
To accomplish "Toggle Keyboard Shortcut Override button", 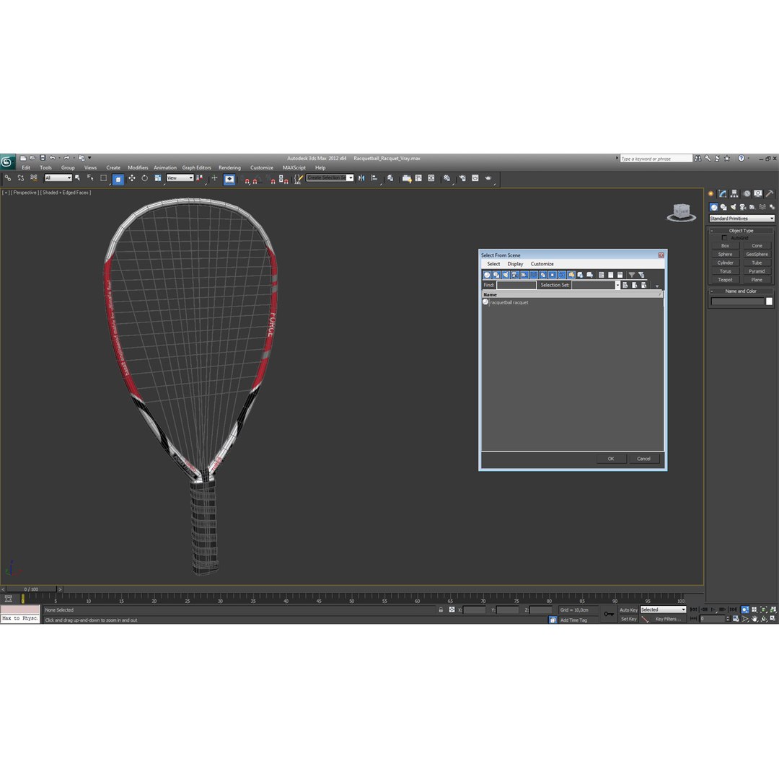I will [229, 179].
